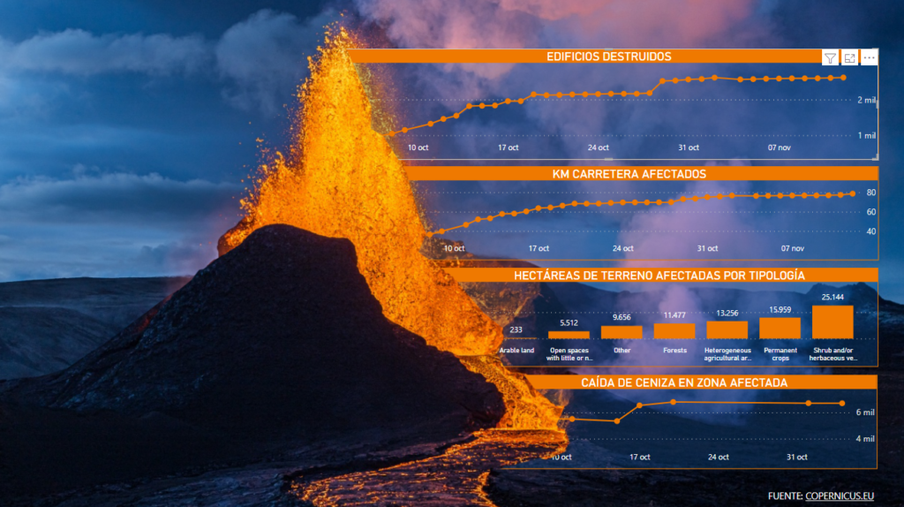Select the Shrub and/or herbaceous bar 25.144
This screenshot has width=904, height=507.
[x=832, y=322]
